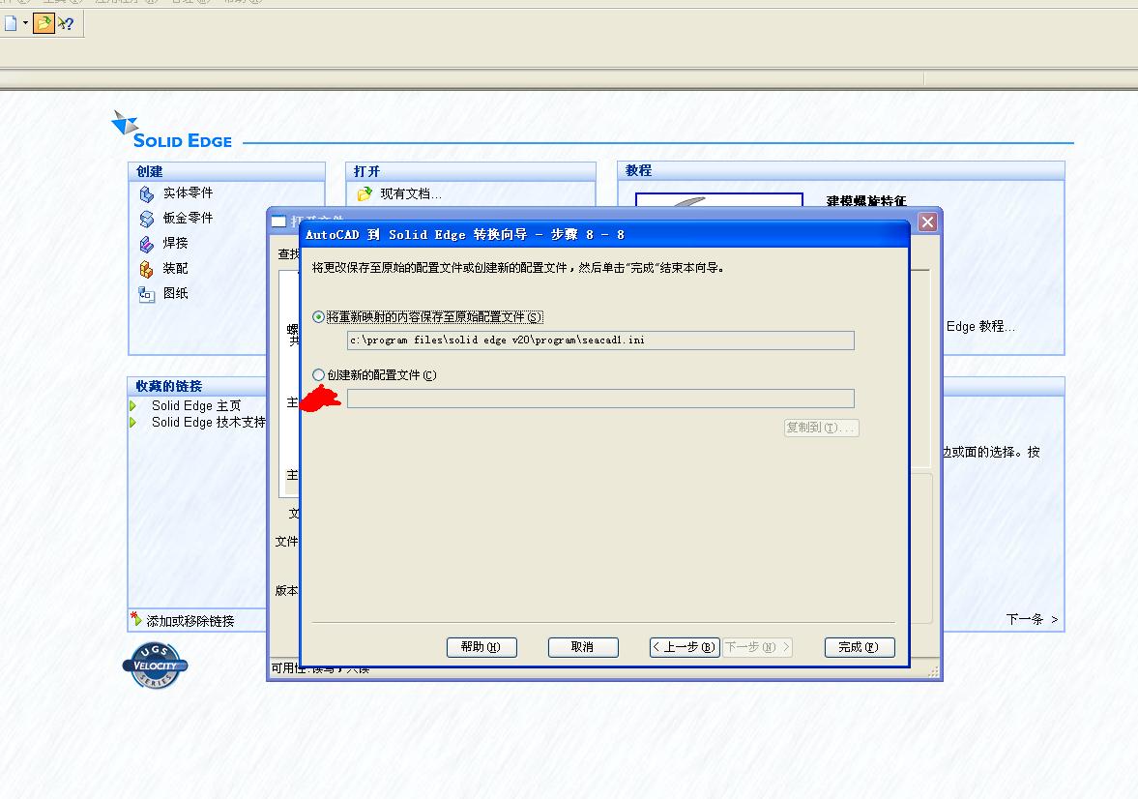Click the UGS Velocity Series logo
Screen dimensions: 1138x799
156,666
